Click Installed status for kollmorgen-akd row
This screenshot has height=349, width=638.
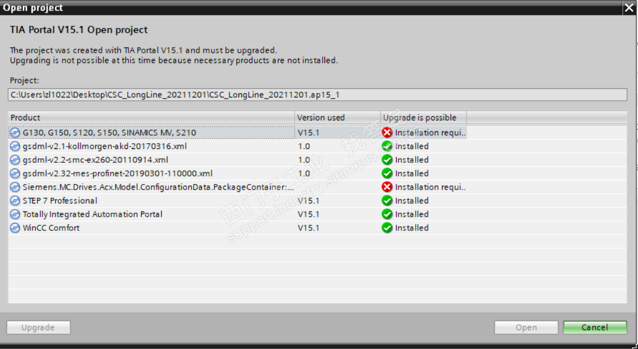(x=412, y=147)
